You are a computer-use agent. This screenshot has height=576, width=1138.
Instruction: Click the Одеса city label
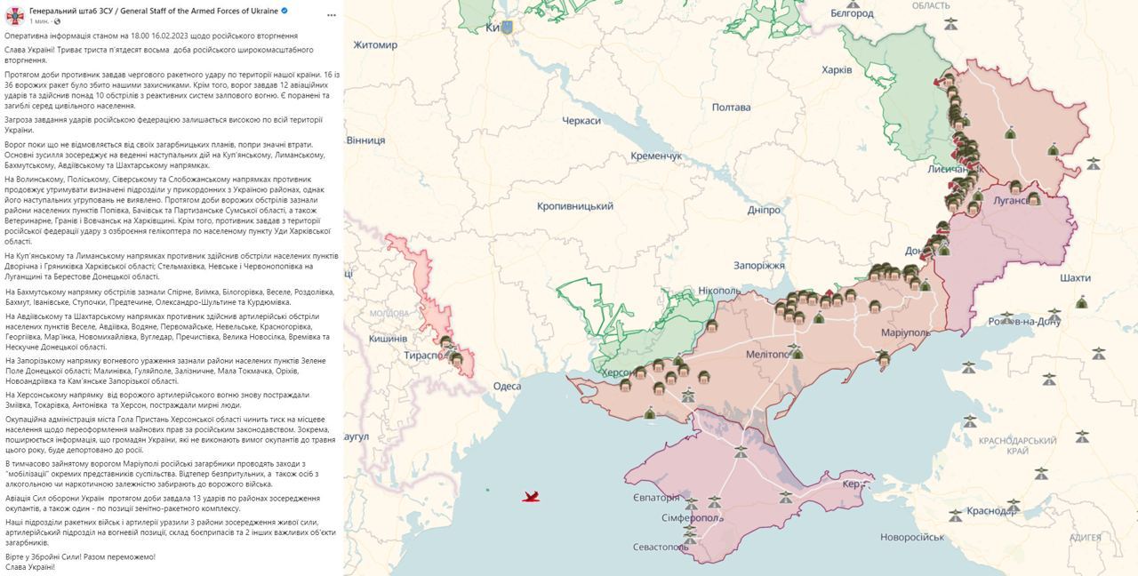507,386
